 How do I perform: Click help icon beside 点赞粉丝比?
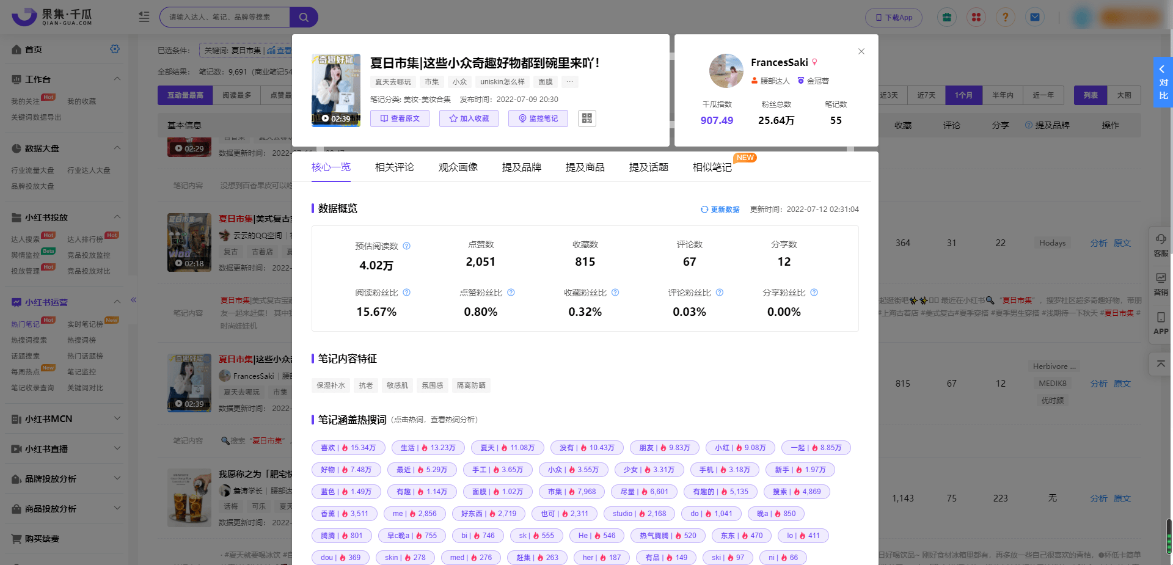tap(511, 293)
